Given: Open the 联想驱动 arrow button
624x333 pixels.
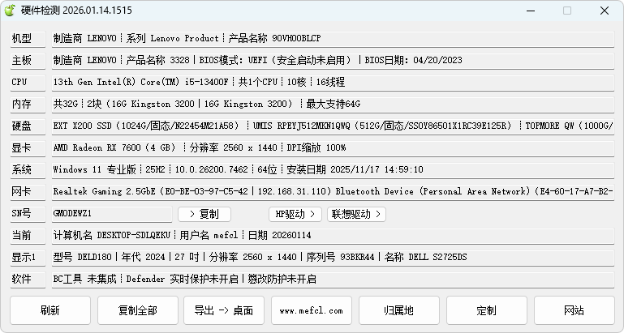Looking at the screenshot, I should click(x=356, y=214).
